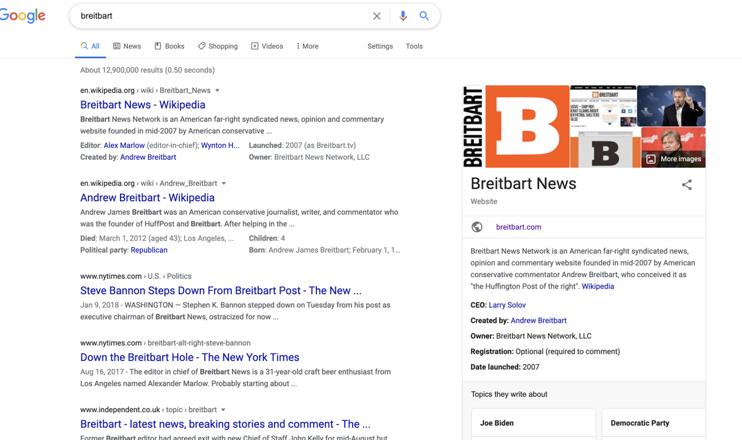Image resolution: width=742 pixels, height=440 pixels.
Task: Click nytimes.com breitbart-alt-right-steve-bannon breadcrumb
Action: (165, 343)
